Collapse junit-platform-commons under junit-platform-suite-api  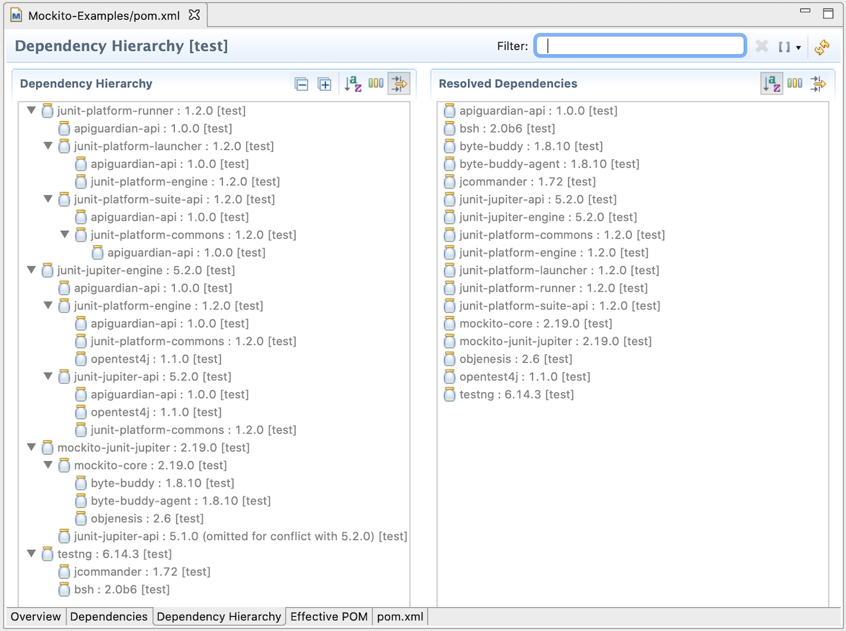click(x=65, y=235)
